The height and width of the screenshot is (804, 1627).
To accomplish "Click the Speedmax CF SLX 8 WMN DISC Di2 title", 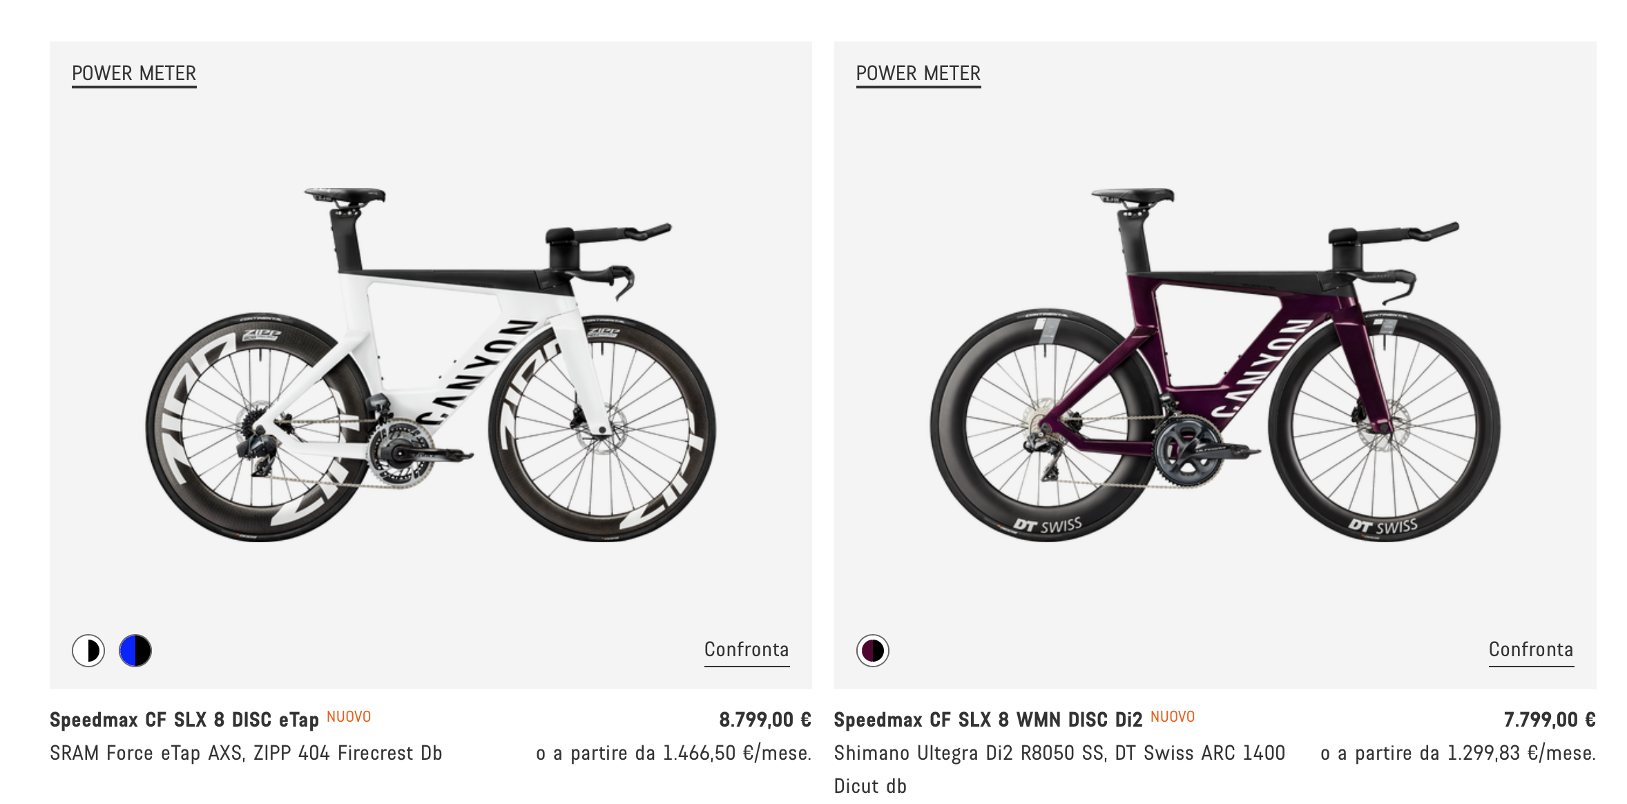I will 988,720.
